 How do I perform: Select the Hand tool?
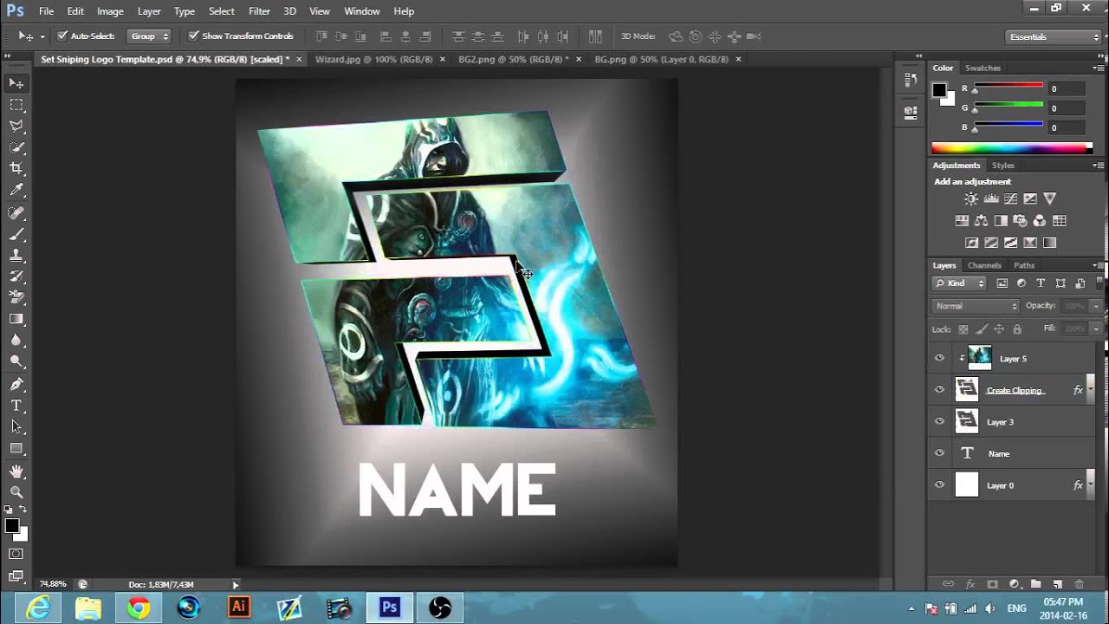[16, 471]
